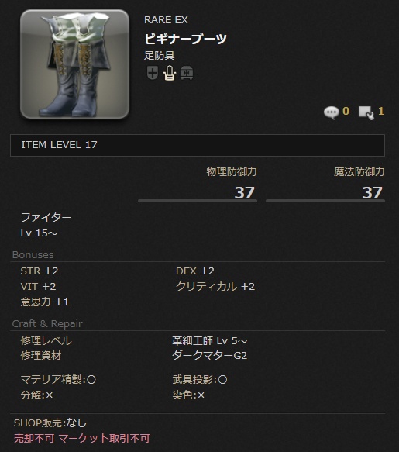The height and width of the screenshot is (452, 399).
Task: Click the count 1 beside the image icon
Action: 381,111
